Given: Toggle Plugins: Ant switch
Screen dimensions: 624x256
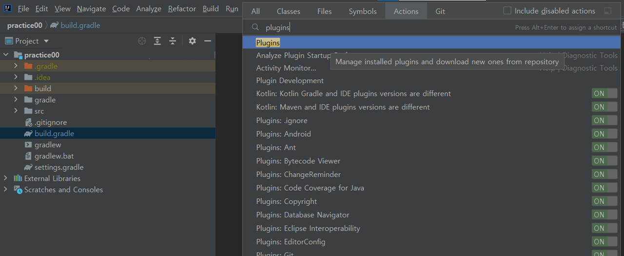Looking at the screenshot, I should (604, 147).
